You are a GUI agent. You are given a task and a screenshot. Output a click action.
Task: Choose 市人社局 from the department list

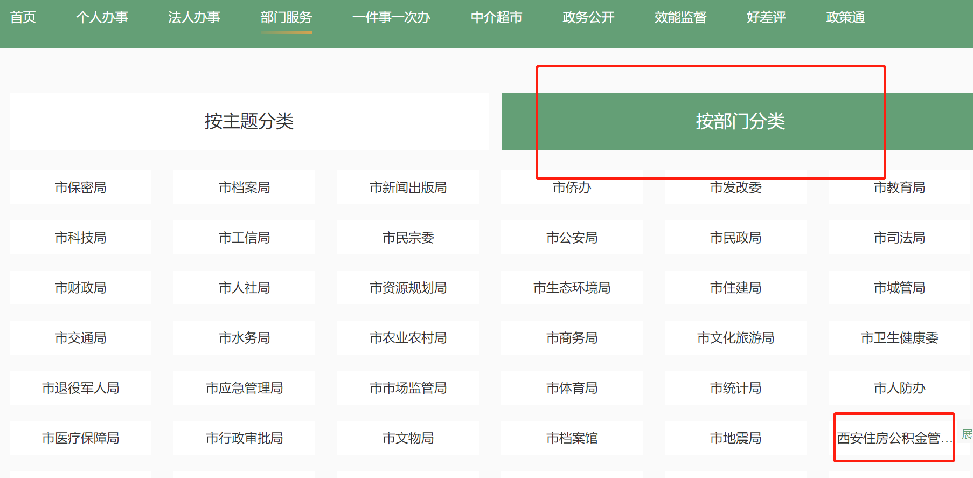(244, 288)
